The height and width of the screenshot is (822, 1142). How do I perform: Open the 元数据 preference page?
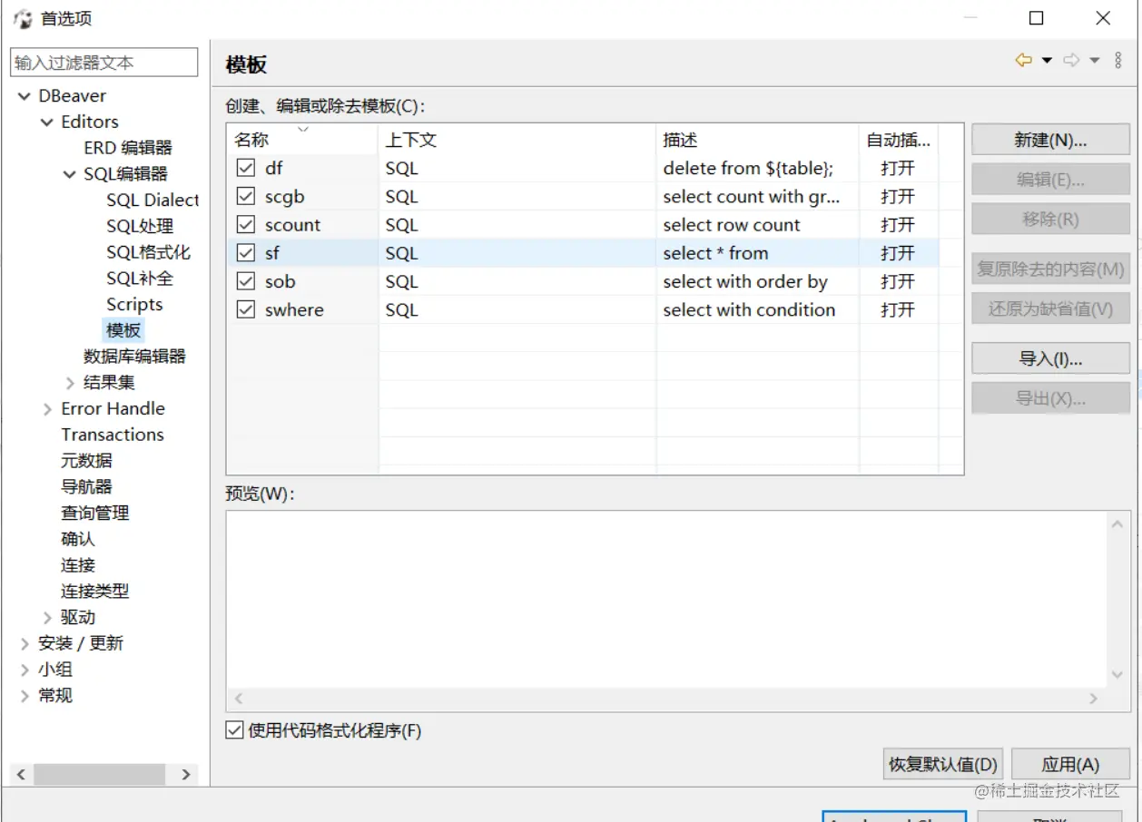(86, 461)
